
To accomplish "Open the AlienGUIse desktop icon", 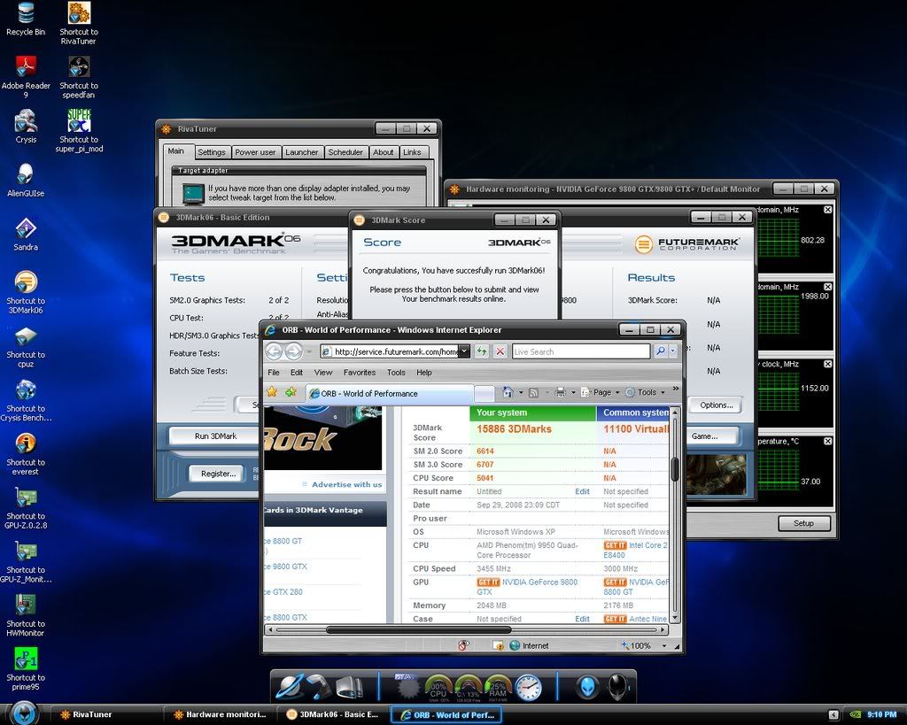I will (x=26, y=180).
